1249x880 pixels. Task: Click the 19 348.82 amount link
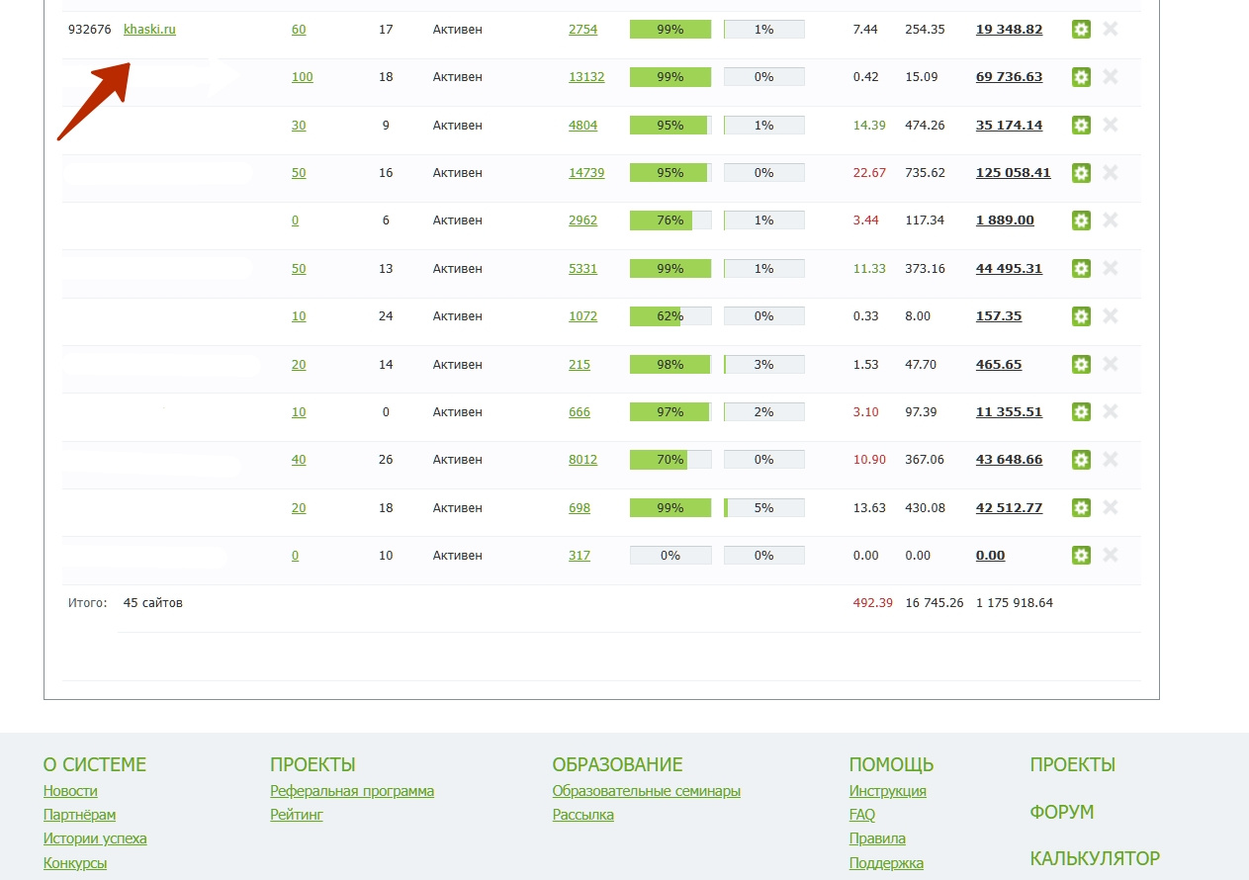[1009, 30]
